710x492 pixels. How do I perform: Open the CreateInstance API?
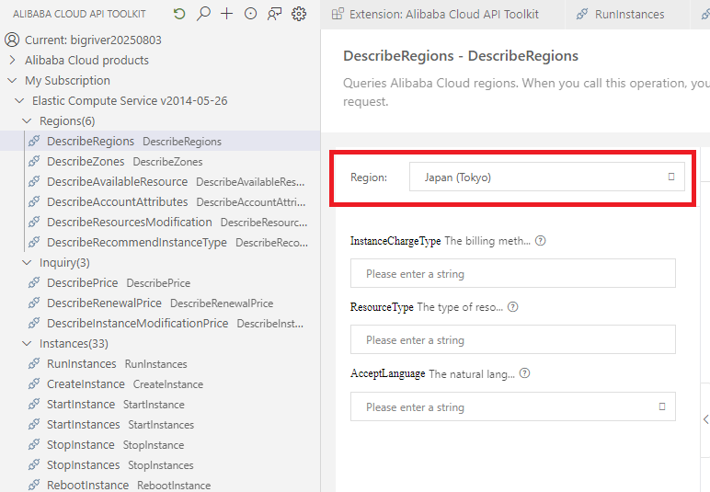coord(86,383)
